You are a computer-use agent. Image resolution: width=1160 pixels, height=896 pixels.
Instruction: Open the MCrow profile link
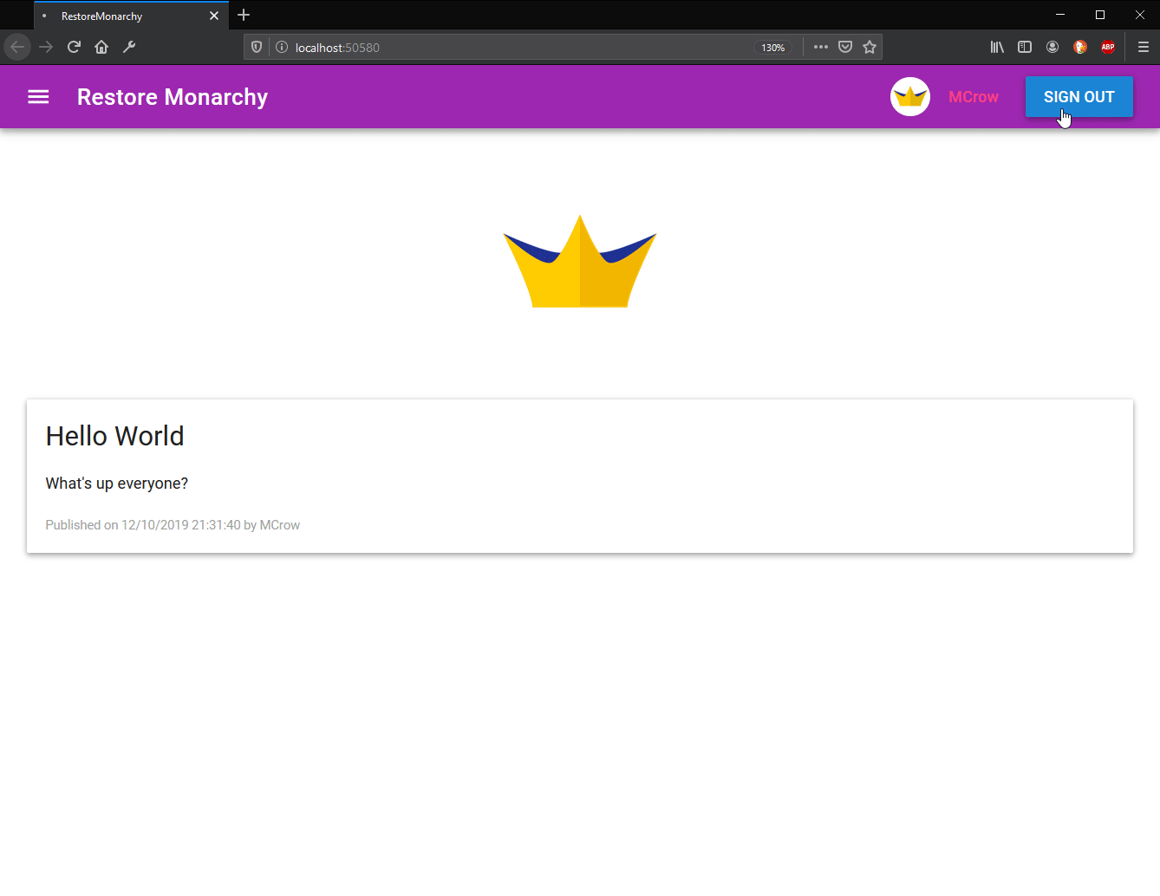click(974, 97)
